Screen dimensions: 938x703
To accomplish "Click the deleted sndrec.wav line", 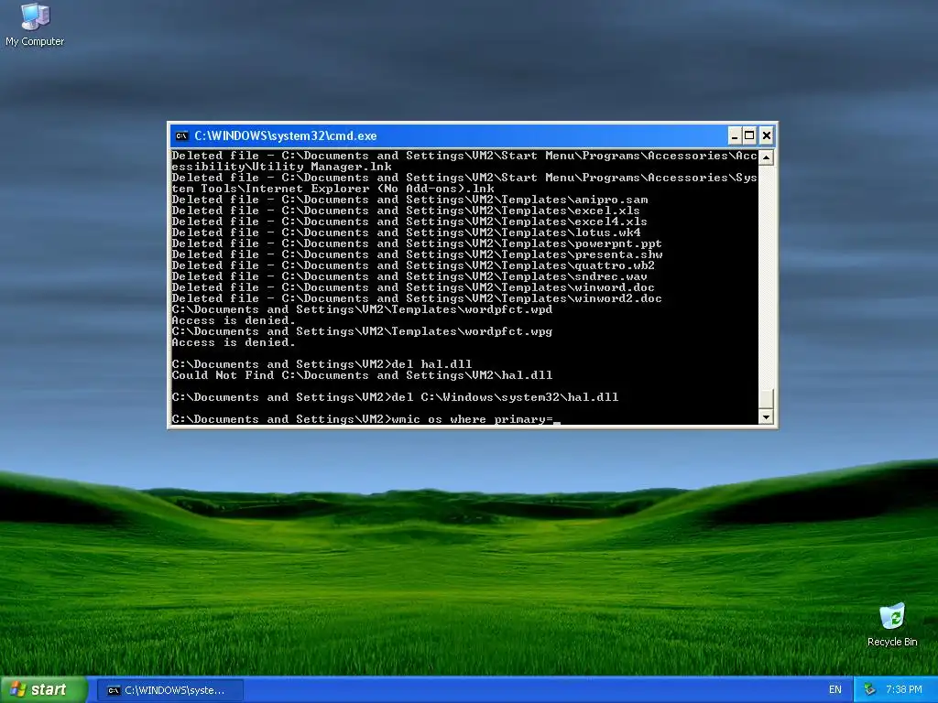I will (x=409, y=276).
